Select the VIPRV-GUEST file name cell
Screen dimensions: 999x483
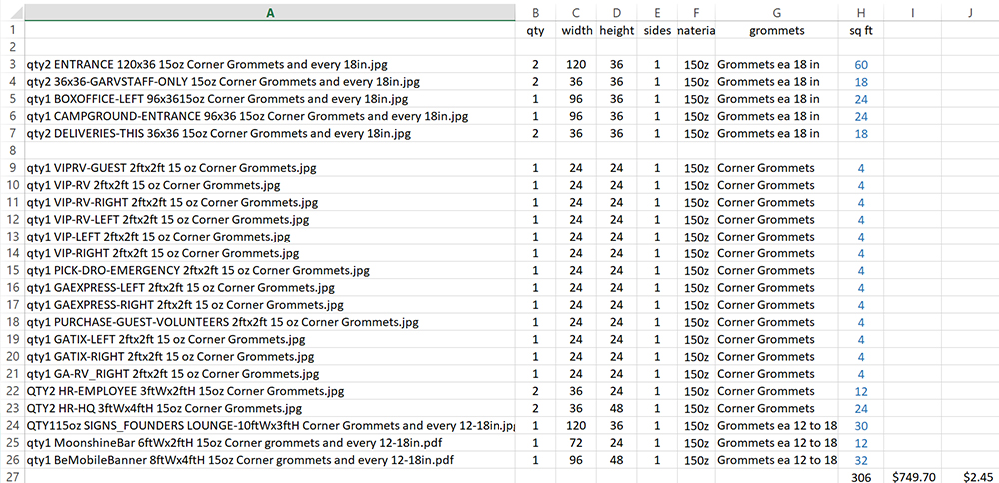[x=270, y=168]
